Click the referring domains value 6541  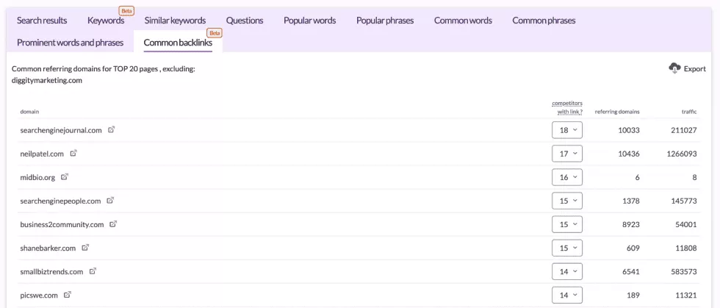tap(630, 271)
